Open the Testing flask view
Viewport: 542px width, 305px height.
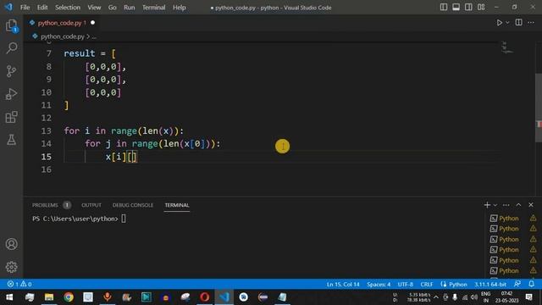tap(11, 140)
